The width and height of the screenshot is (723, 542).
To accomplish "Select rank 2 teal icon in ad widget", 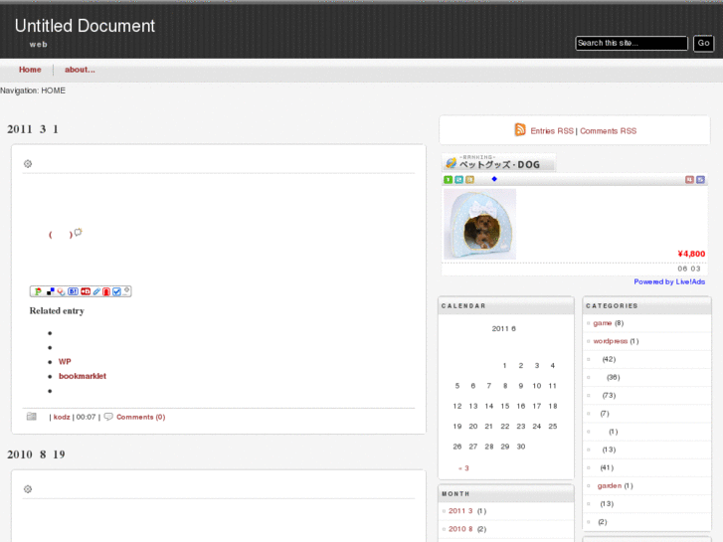I will pos(458,179).
